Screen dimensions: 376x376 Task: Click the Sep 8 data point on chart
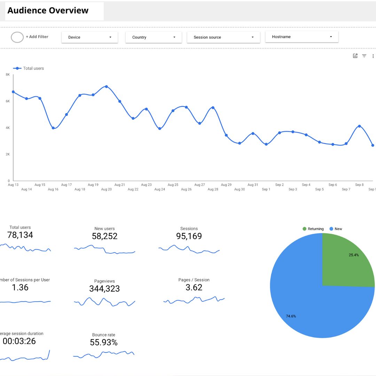click(359, 126)
